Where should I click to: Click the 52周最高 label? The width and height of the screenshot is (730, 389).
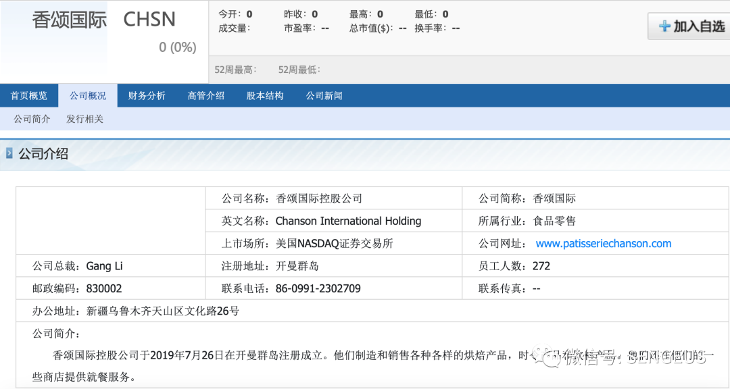click(x=235, y=70)
